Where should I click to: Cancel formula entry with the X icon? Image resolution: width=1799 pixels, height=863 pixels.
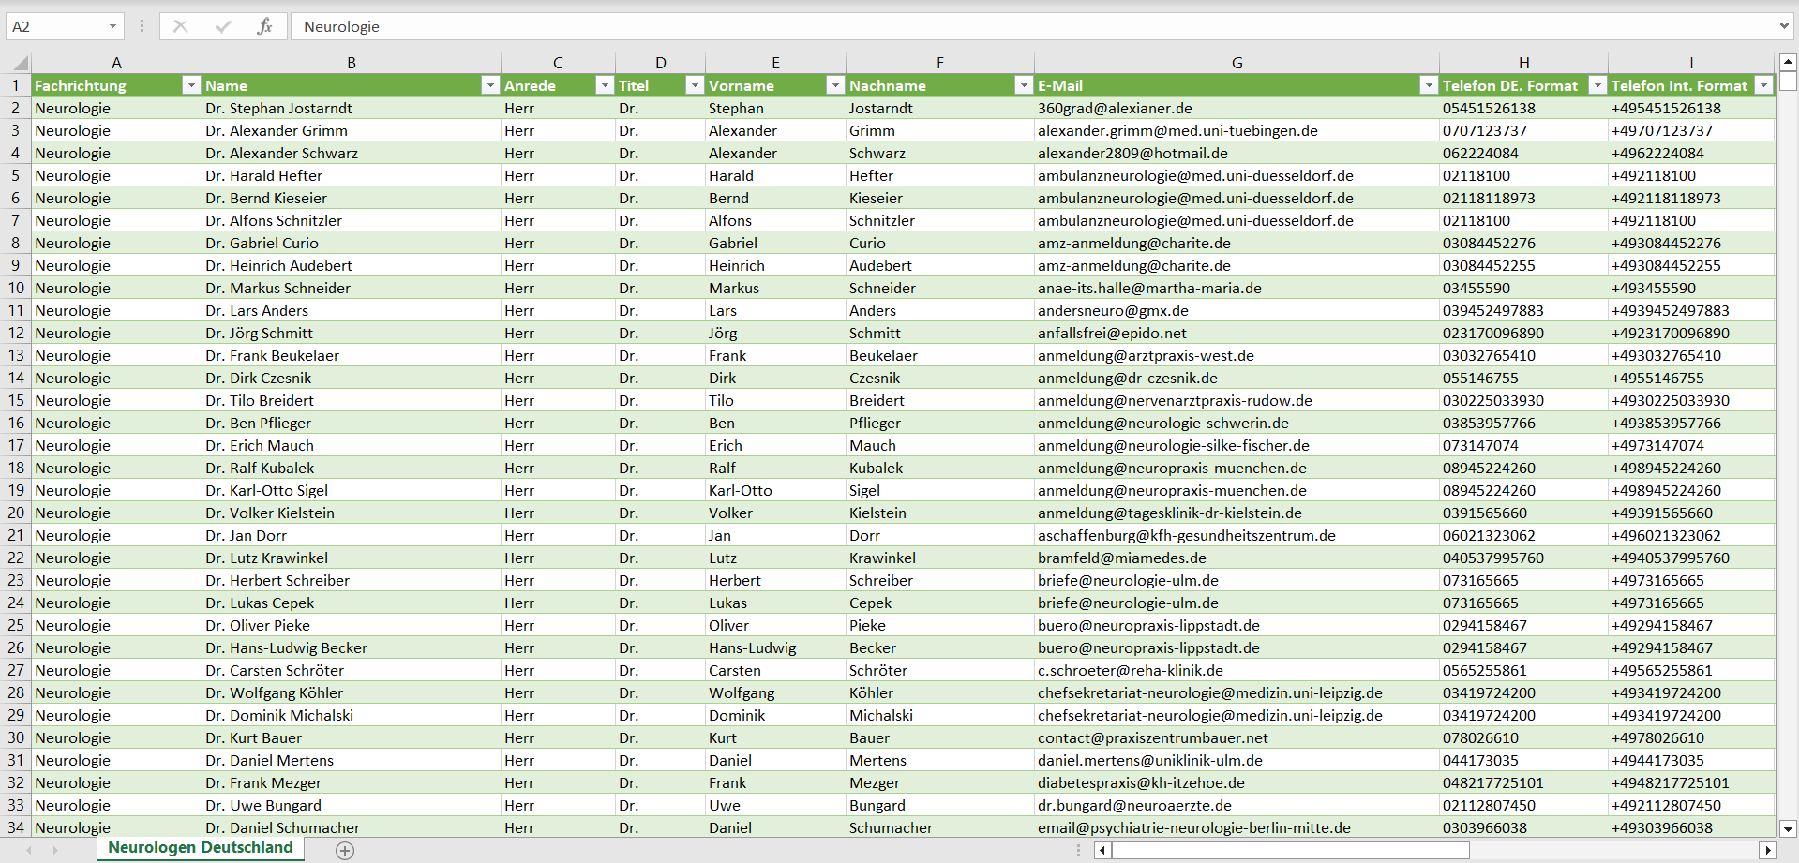coord(180,26)
